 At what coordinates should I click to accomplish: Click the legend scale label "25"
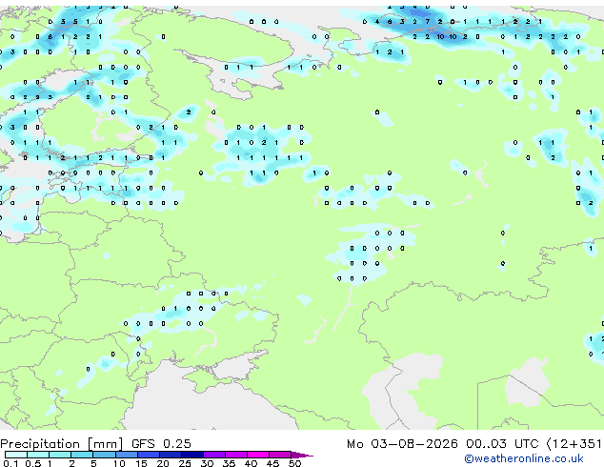pos(185,463)
